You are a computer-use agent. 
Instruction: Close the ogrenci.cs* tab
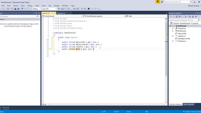pos(54,13)
